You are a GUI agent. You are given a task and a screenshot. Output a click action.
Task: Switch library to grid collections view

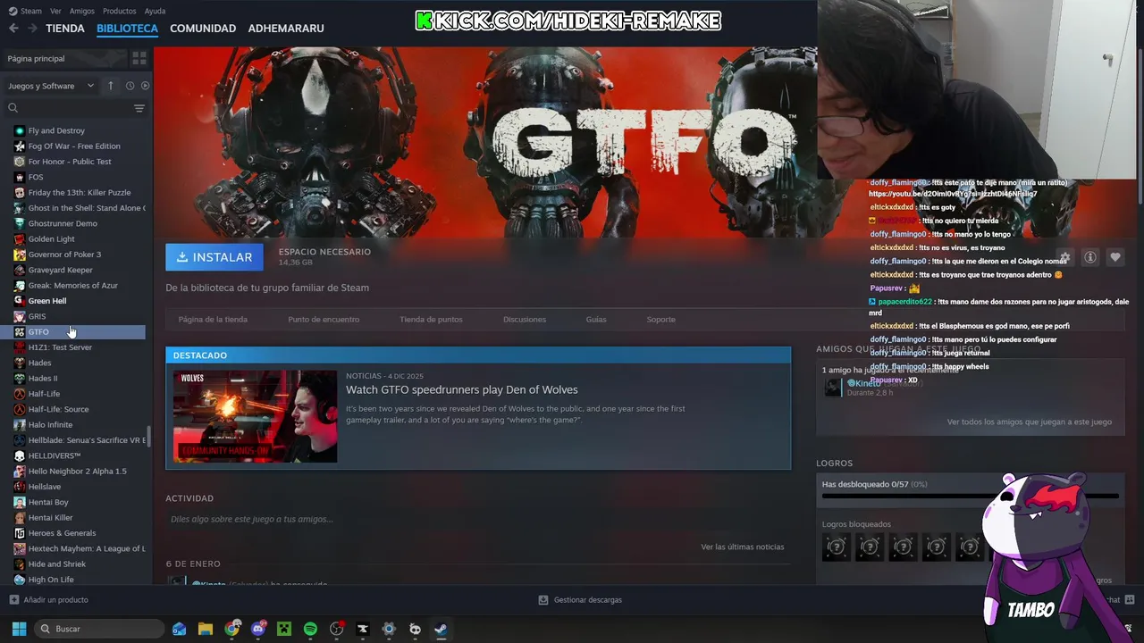point(139,58)
